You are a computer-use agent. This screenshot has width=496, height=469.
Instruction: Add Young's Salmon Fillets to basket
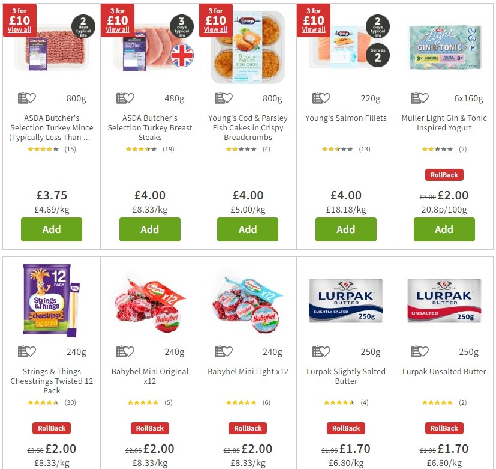(345, 229)
